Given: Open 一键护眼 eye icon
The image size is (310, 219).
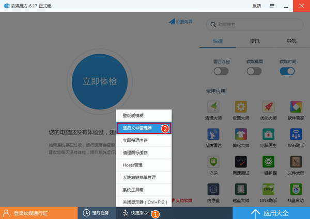Looking at the screenshot, I should (268, 162).
